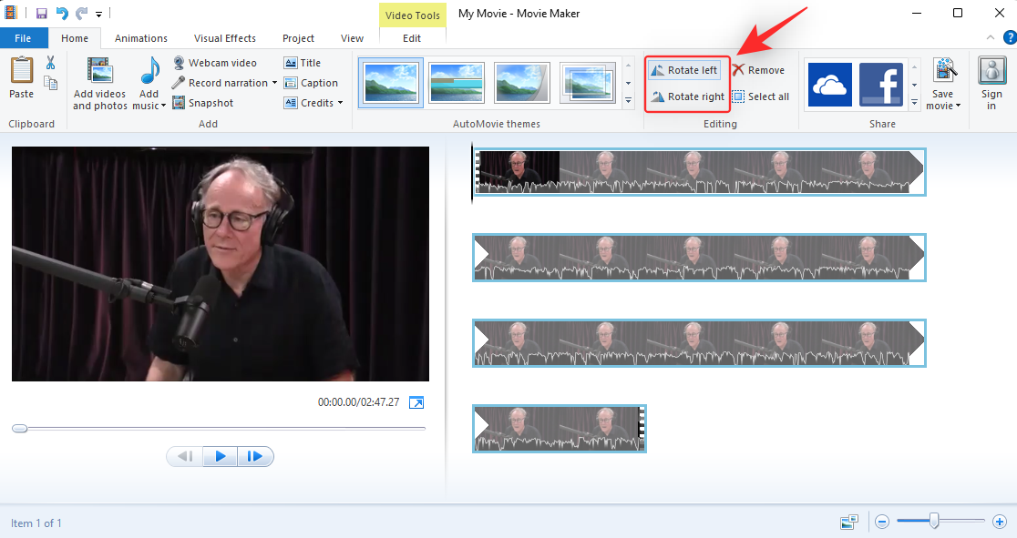The width and height of the screenshot is (1017, 538).
Task: Zoom in the timeline with plus button
Action: click(x=1000, y=521)
